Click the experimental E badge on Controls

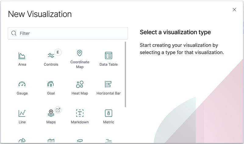tap(58, 52)
